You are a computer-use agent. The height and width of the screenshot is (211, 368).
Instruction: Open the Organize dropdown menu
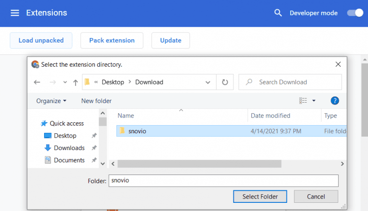pos(51,101)
